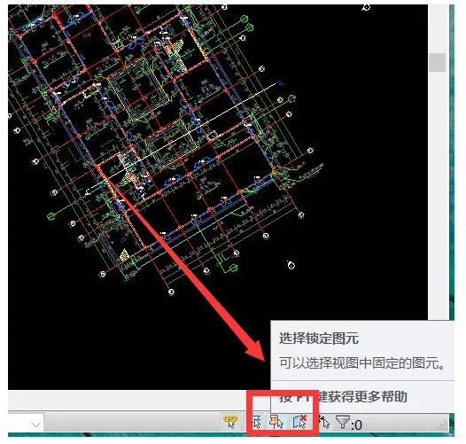Expand the status bar dropdown arrow
Screen dimensions: 466x444
(x=36, y=425)
